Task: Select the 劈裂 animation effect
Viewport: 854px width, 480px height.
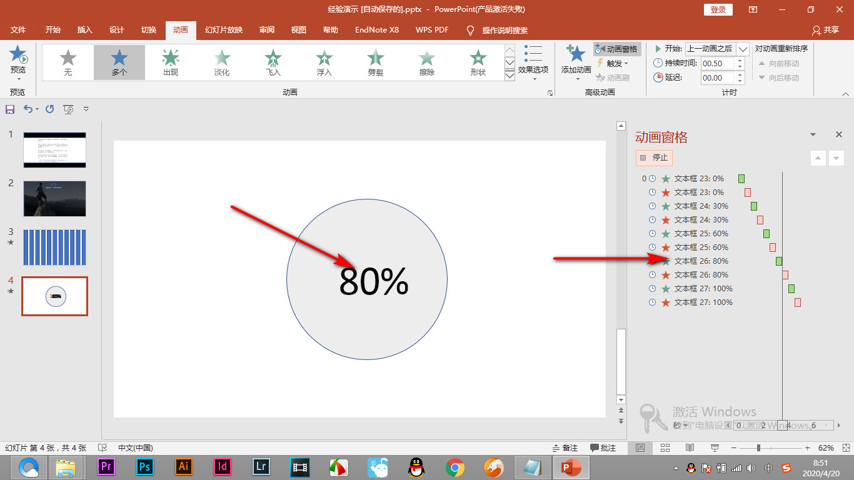Action: [x=376, y=62]
